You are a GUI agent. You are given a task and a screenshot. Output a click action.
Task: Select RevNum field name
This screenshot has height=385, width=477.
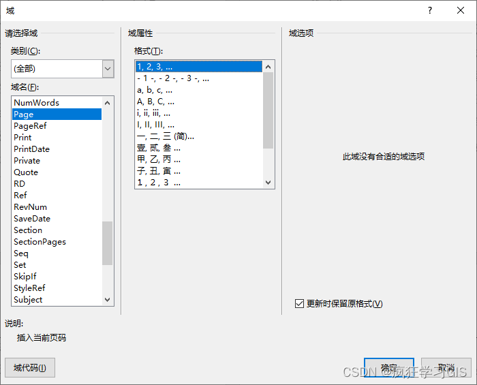[x=57, y=207]
